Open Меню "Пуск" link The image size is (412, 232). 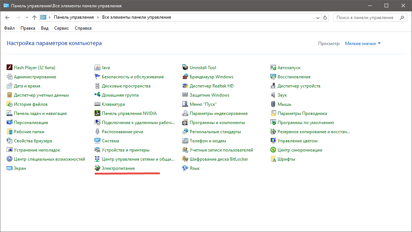203,104
